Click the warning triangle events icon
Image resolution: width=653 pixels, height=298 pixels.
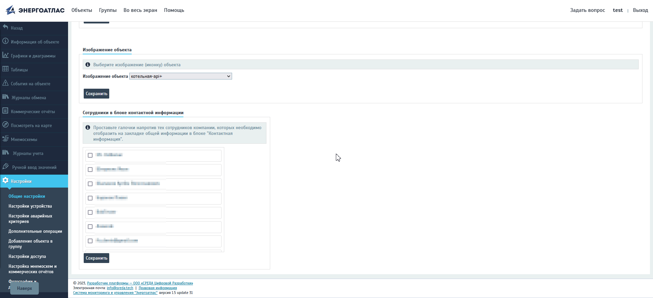[x=5, y=83]
